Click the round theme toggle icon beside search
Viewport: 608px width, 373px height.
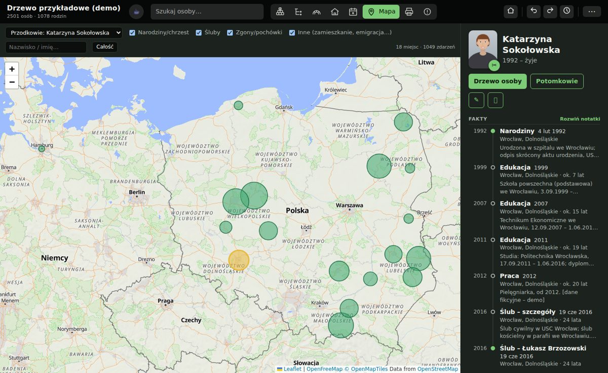tap(136, 12)
